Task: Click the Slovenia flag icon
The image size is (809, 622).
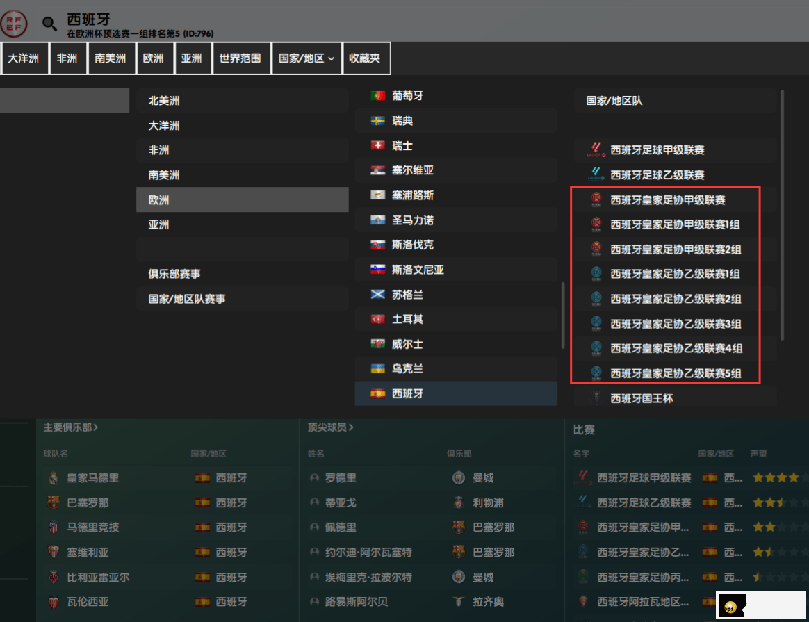Action: 377,269
